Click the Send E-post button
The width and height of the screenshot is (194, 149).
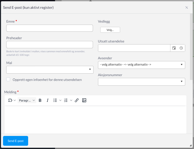16,141
